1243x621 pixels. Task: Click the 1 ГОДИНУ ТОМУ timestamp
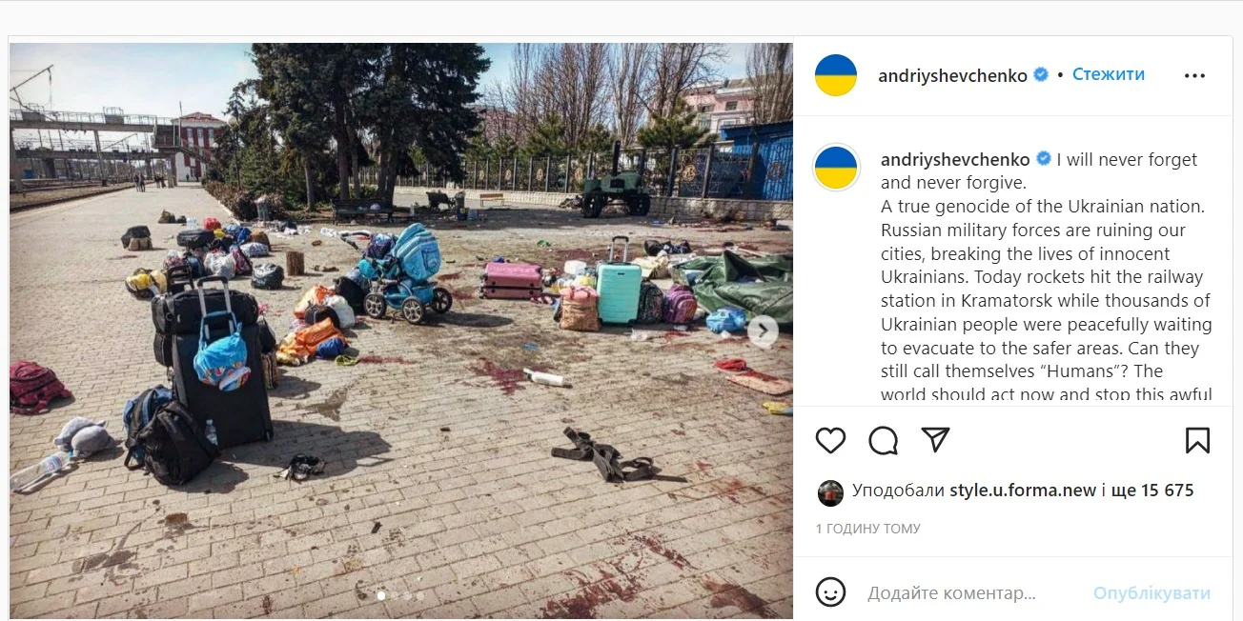click(868, 529)
